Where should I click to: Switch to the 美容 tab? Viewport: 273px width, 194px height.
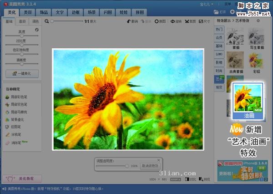pos(28,12)
